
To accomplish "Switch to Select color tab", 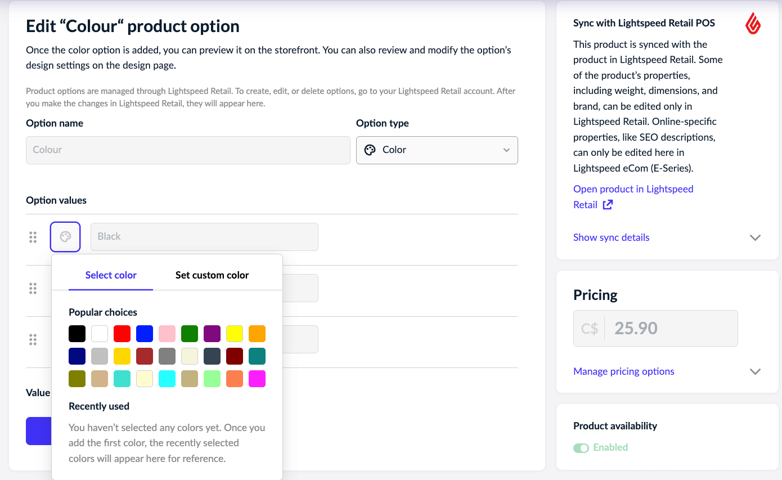I will coord(111,275).
